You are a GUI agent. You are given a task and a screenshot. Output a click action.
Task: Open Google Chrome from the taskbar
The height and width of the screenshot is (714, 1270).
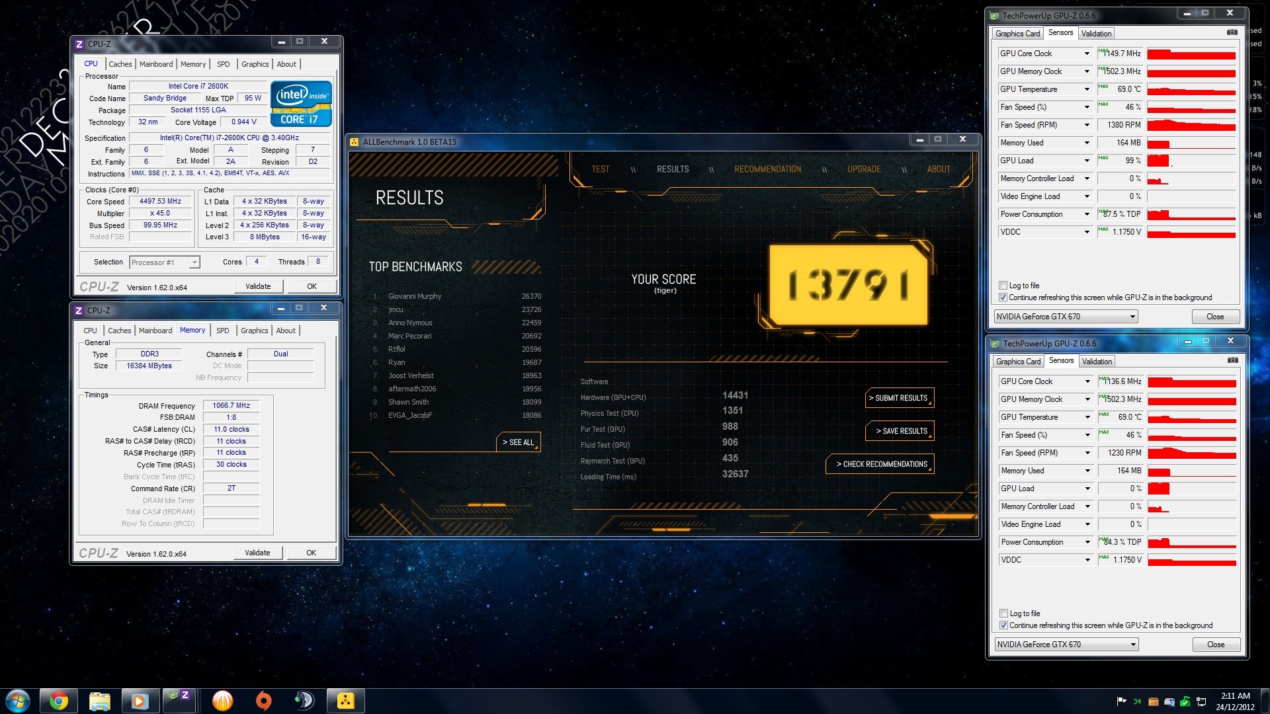tap(58, 701)
